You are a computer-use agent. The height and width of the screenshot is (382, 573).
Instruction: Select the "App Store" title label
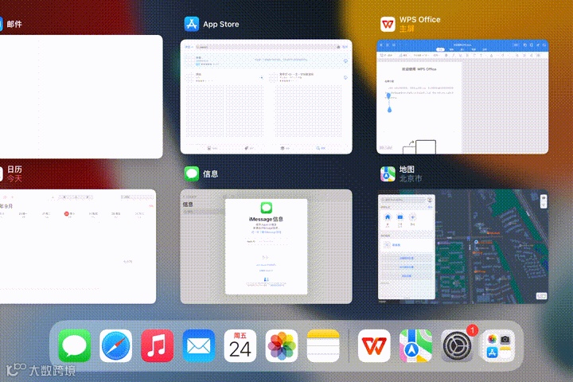click(x=221, y=24)
